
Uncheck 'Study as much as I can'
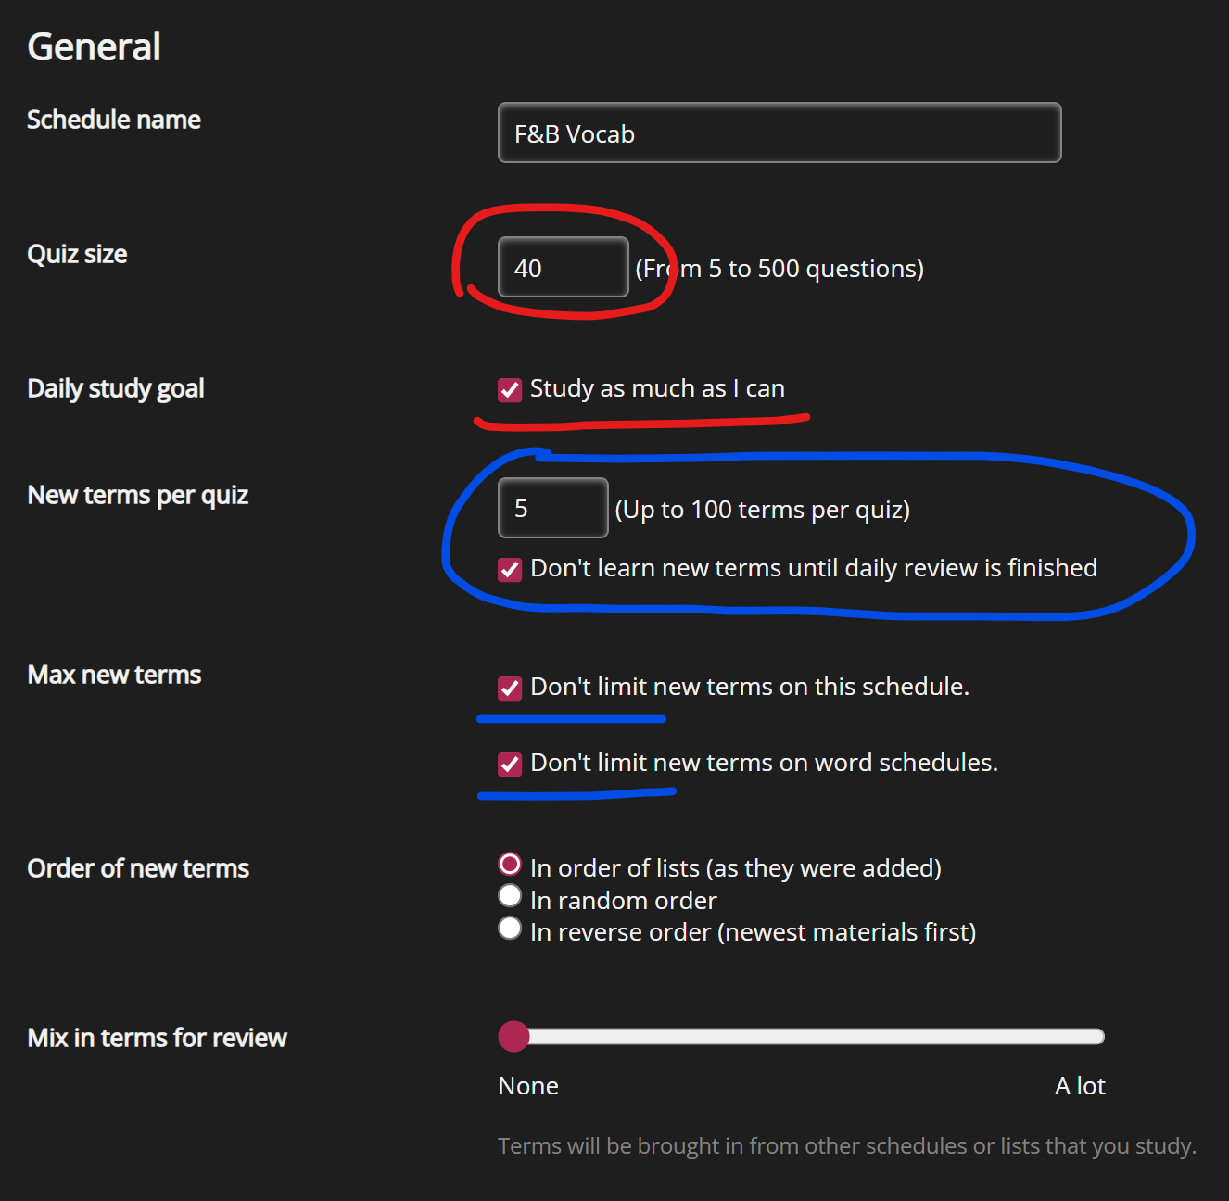510,390
